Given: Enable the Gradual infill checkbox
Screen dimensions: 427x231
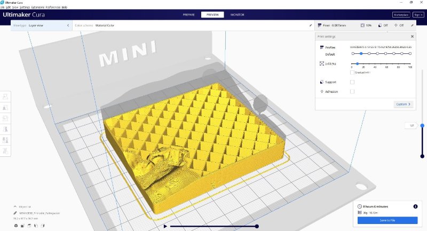Looking at the screenshot, I should [x=352, y=73].
